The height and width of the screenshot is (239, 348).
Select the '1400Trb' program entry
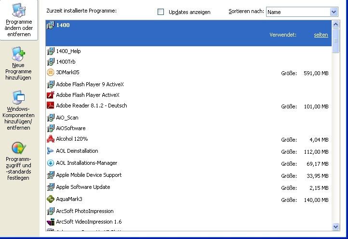click(66, 62)
